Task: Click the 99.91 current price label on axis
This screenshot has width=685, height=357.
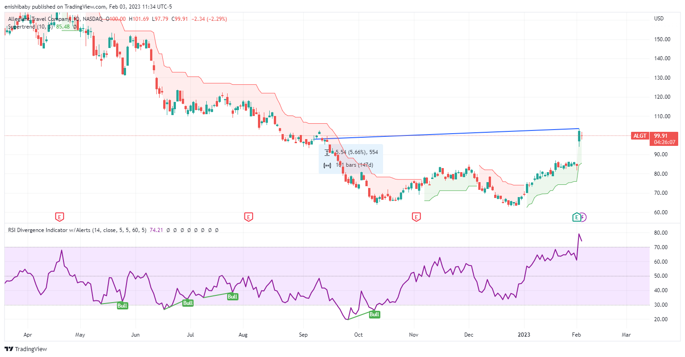Action: tap(661, 135)
